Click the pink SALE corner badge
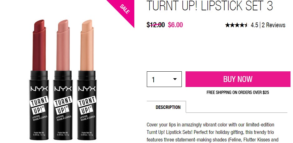The image size is (293, 143). point(124,9)
